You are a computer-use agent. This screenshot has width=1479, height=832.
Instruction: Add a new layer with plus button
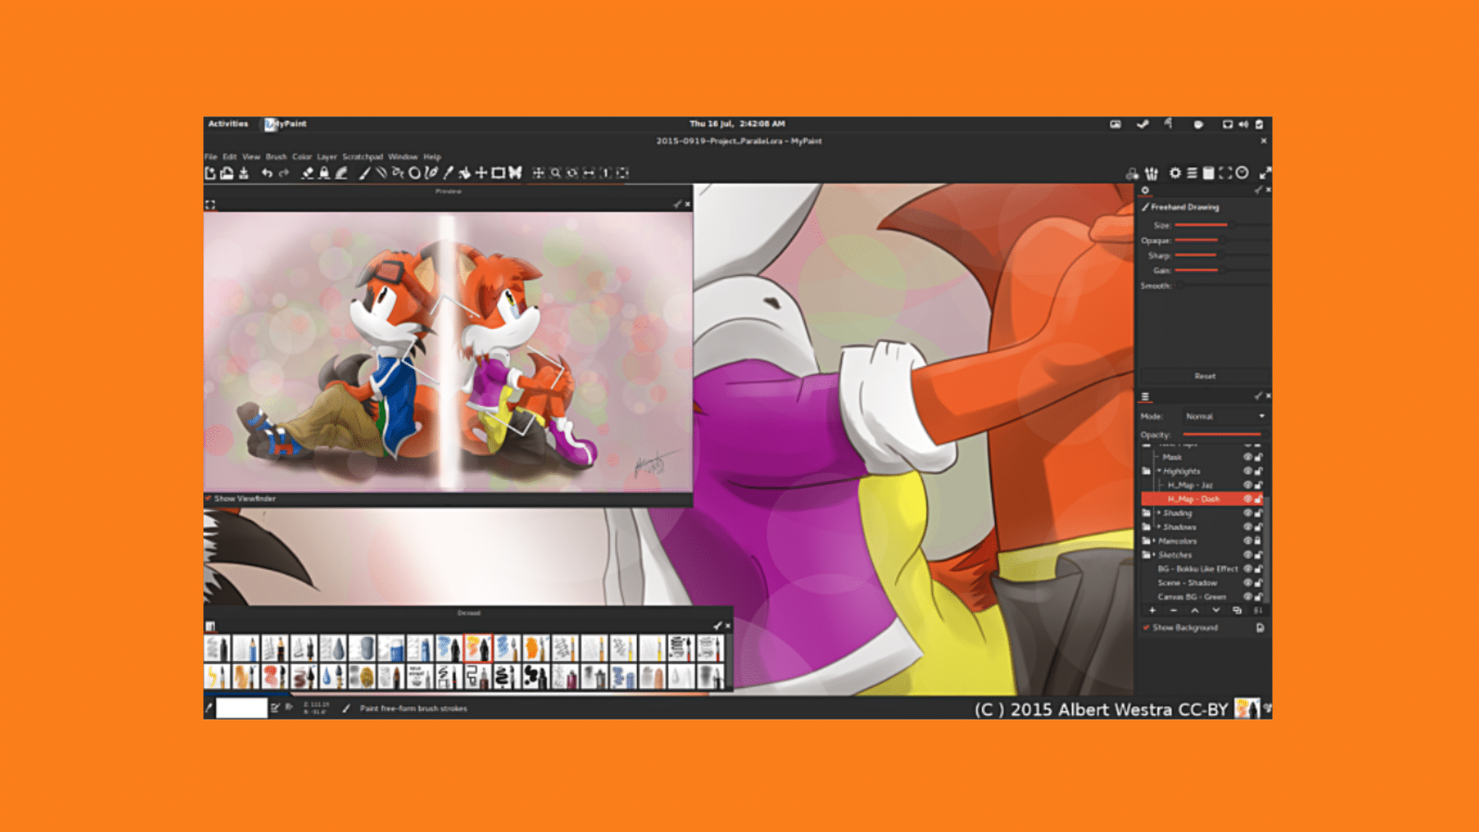coord(1152,610)
